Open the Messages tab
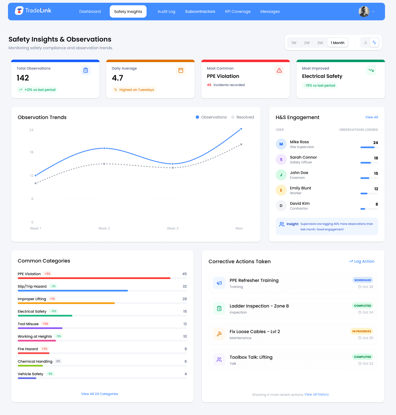The width and height of the screenshot is (396, 415). [270, 12]
